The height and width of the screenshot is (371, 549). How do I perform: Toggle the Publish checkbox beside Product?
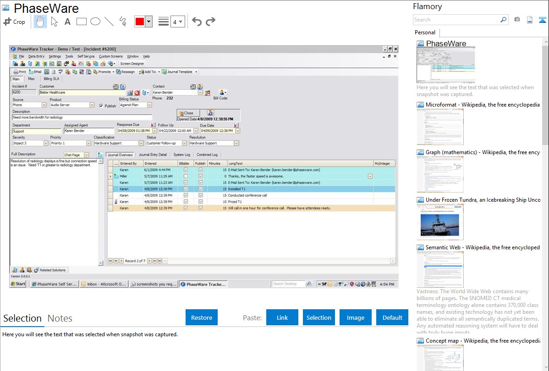[101, 106]
